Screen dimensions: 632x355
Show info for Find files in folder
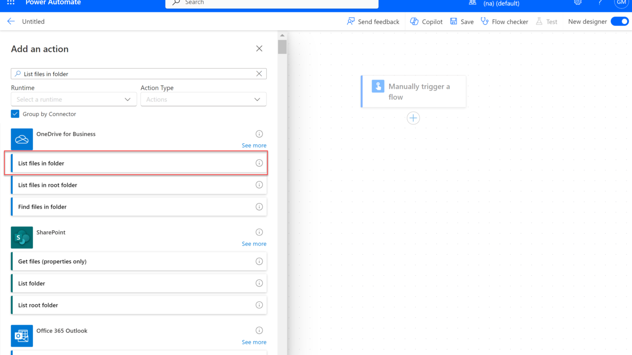(259, 207)
